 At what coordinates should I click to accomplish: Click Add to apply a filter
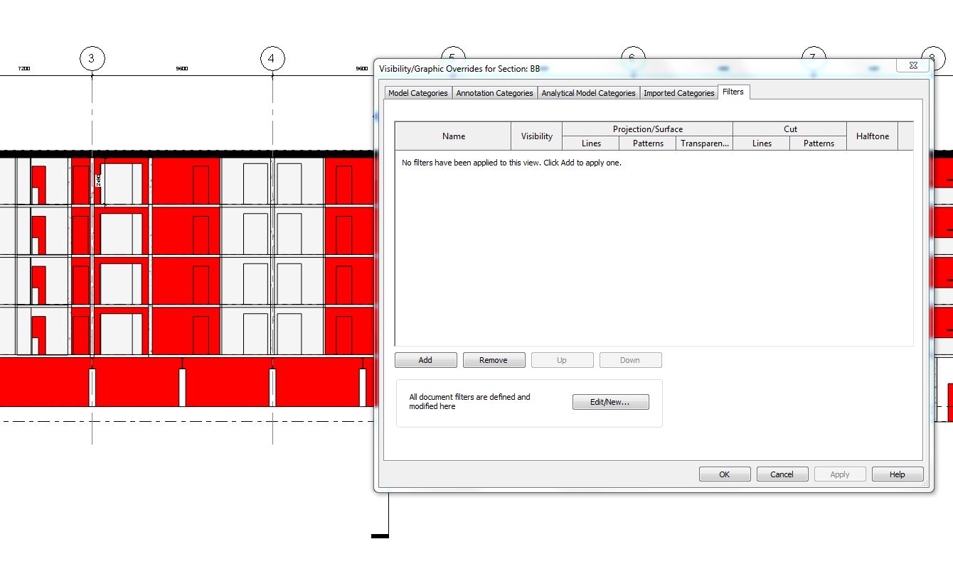425,360
